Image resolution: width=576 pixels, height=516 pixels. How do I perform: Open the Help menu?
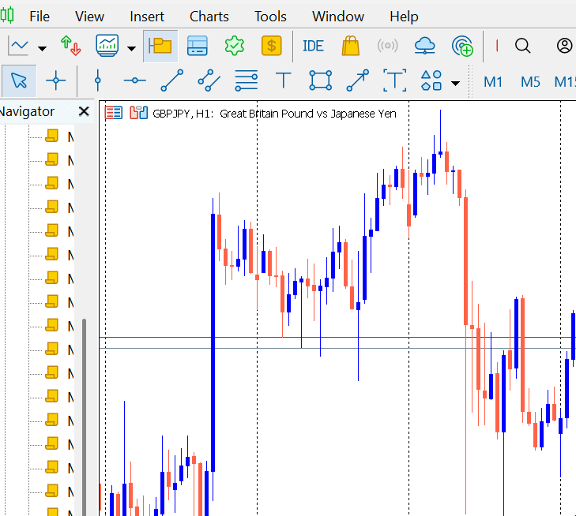(404, 17)
